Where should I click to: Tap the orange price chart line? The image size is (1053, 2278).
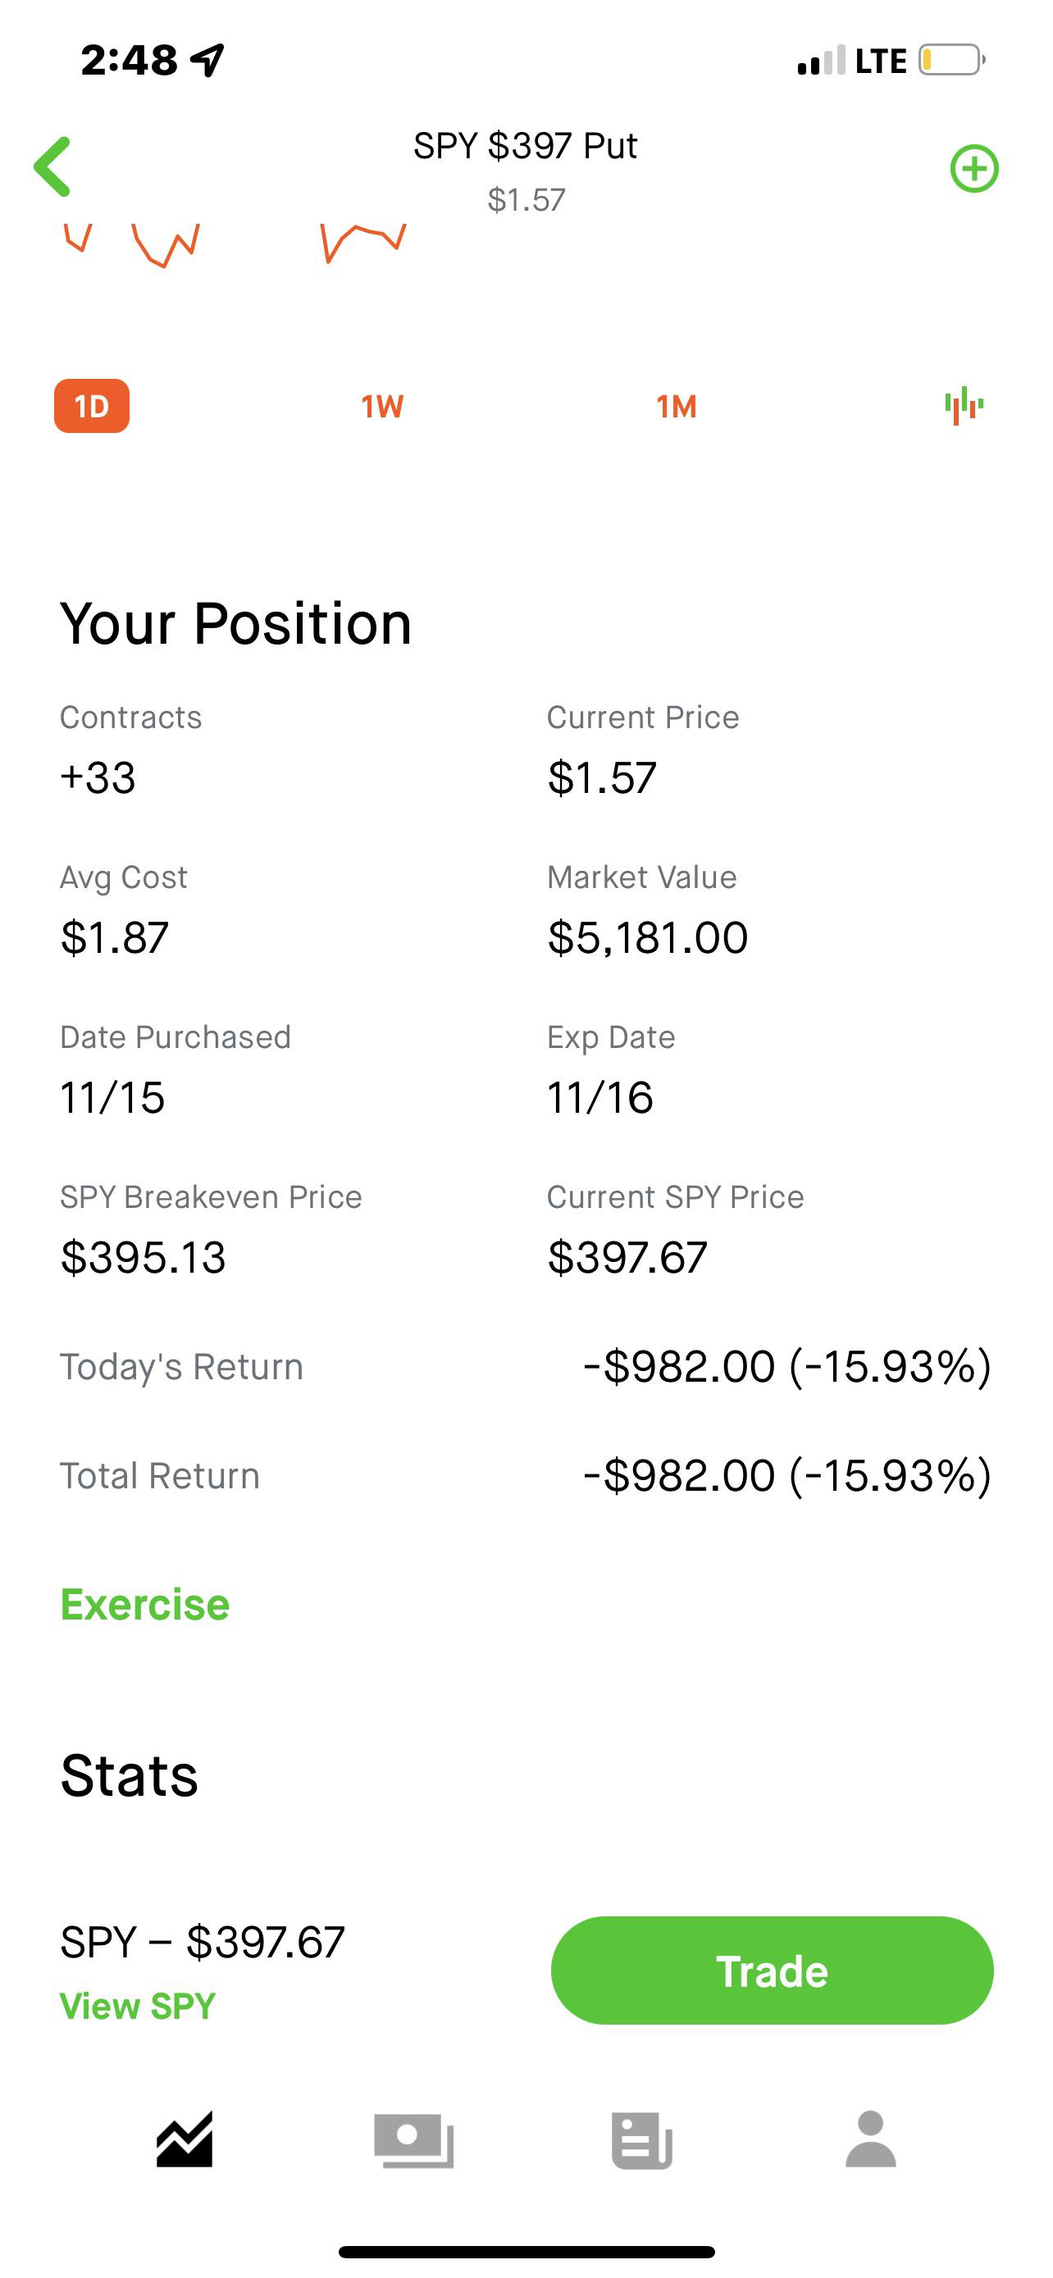pos(361,237)
